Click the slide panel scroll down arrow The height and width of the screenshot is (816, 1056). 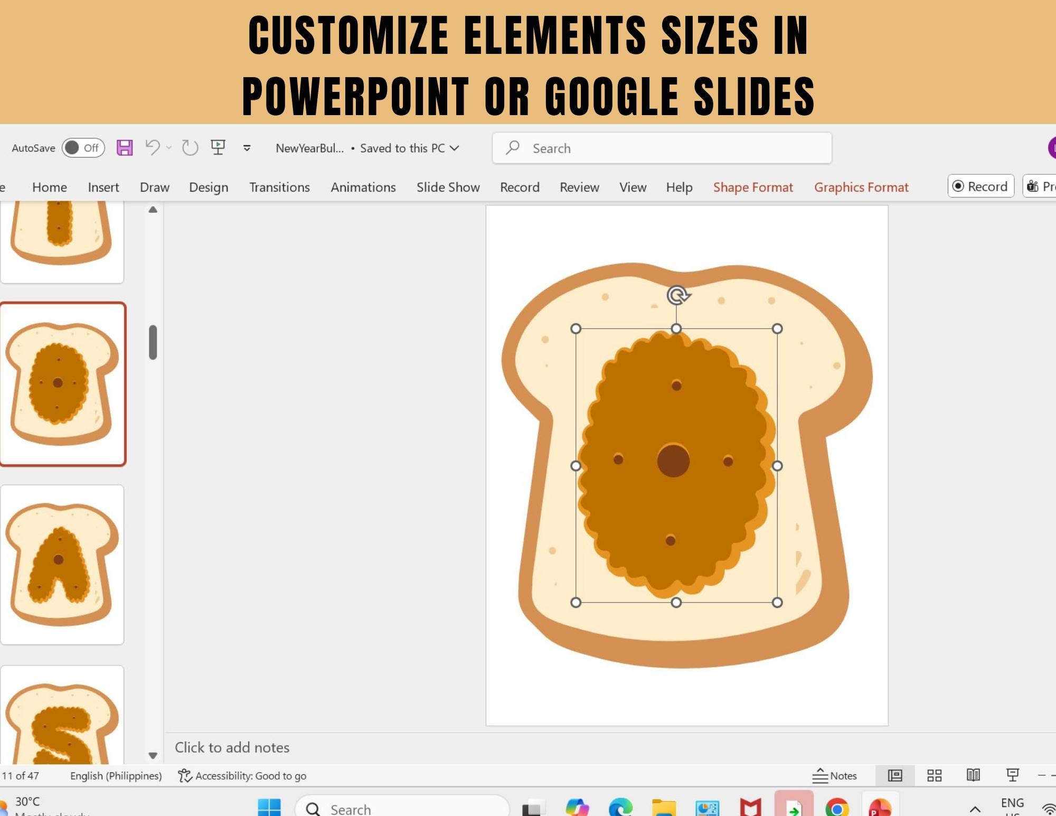coord(153,755)
